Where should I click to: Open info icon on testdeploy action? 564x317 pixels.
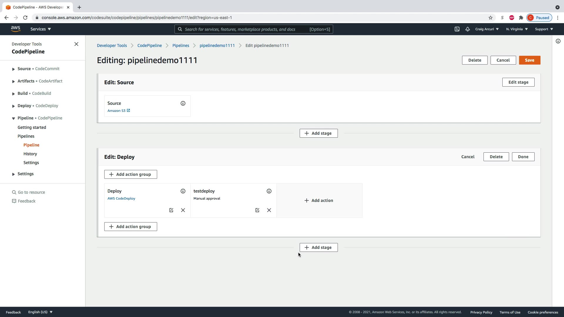point(269,191)
